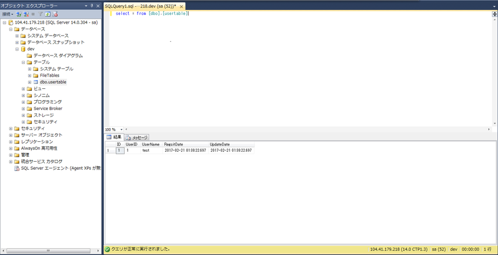Click the dbo.usertable table icon

coord(35,82)
